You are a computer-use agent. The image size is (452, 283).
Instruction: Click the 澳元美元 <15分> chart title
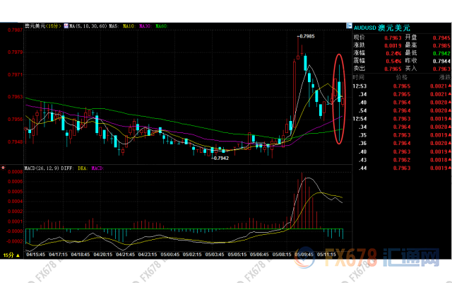tap(44, 26)
